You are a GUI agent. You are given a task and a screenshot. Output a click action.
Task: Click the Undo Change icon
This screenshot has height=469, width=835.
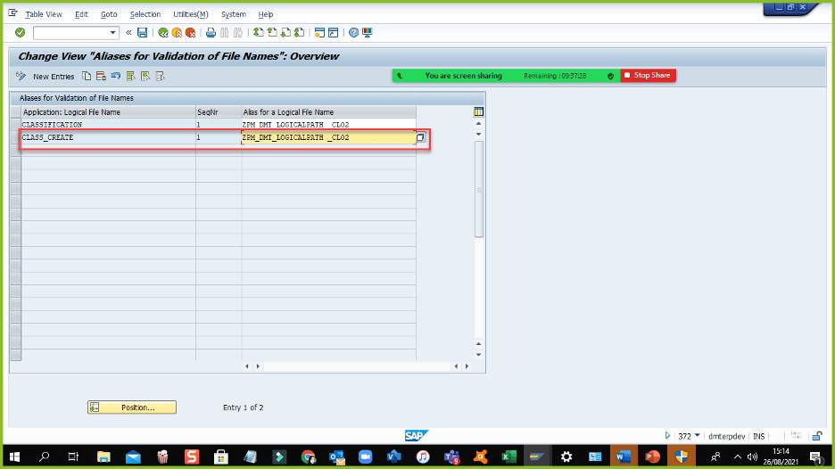pyautogui.click(x=115, y=77)
